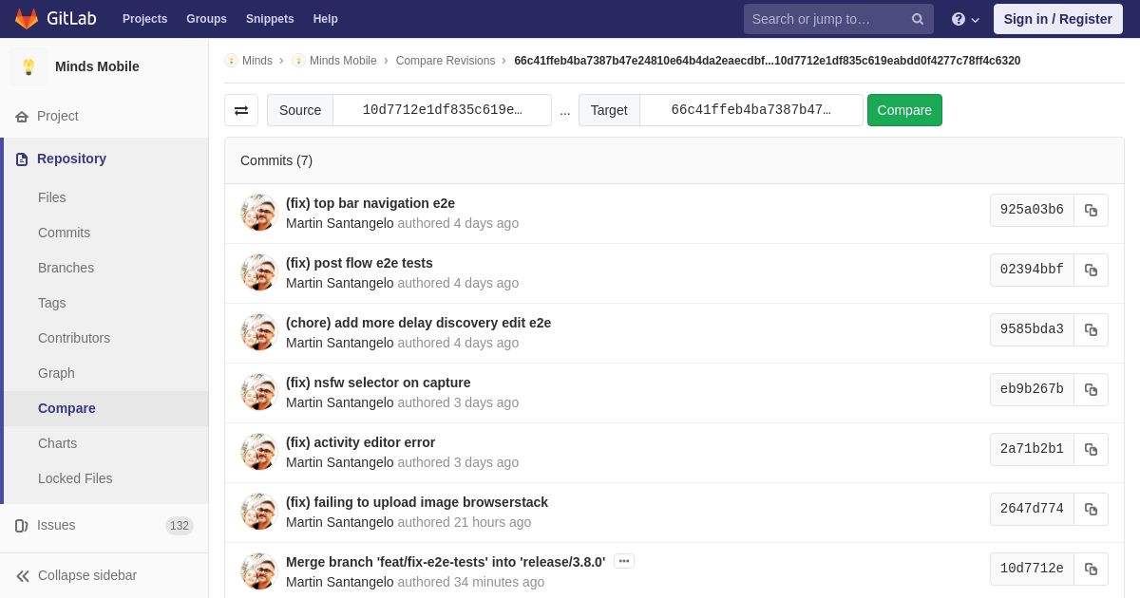
Task: Copy commit SHA 925a03b6
Action: coord(1091,211)
